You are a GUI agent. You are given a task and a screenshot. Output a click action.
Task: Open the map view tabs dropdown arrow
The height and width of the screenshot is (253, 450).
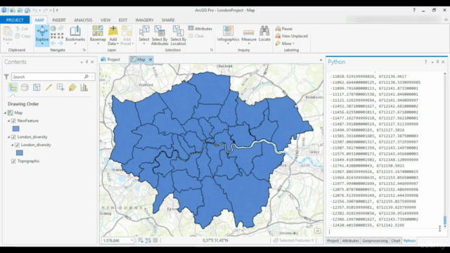[321, 60]
